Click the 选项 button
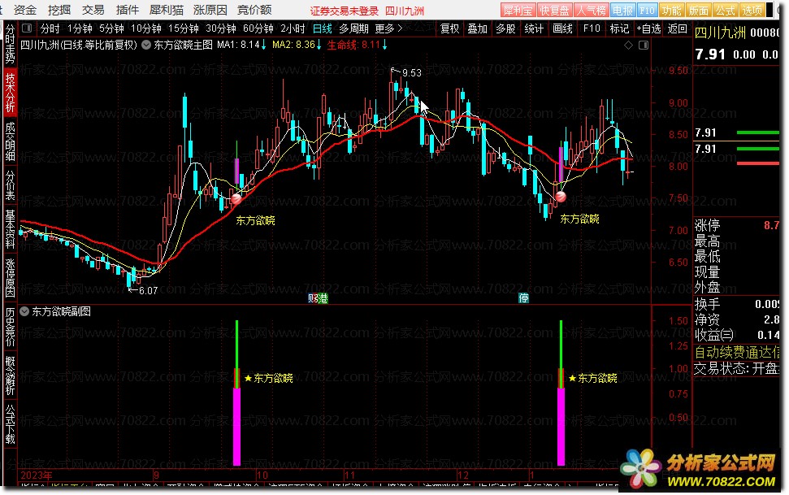789x495 pixels. click(x=752, y=10)
